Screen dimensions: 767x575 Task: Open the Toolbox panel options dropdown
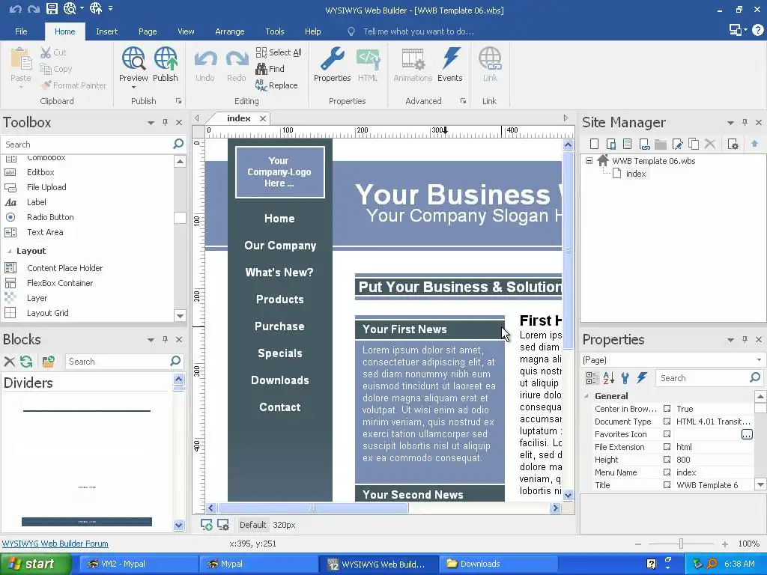pos(151,123)
